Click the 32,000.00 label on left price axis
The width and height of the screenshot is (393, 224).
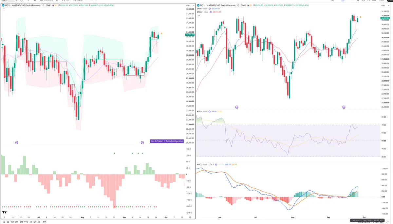190,9
